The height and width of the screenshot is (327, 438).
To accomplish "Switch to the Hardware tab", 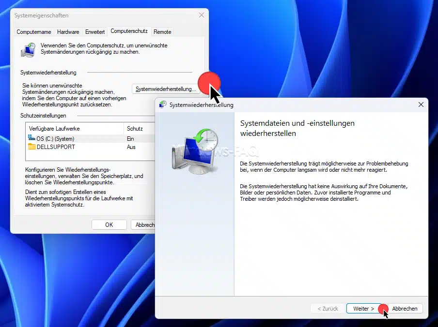I will pyautogui.click(x=68, y=32).
